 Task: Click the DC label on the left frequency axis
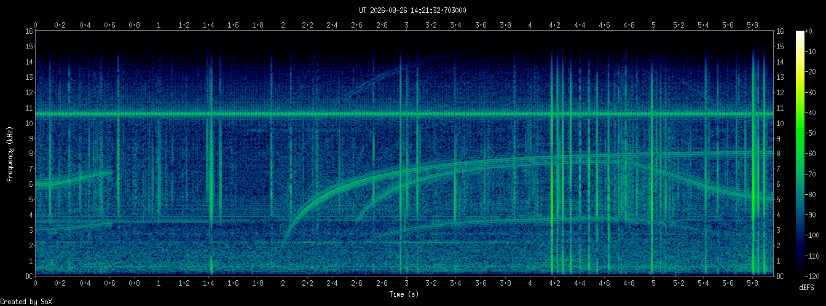(x=29, y=276)
